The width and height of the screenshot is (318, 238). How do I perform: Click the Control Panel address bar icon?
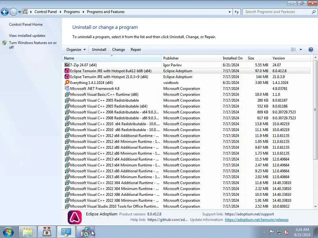(25, 12)
